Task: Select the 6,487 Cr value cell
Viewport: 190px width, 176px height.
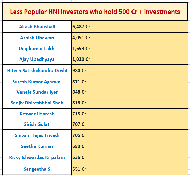Action: pos(130,26)
